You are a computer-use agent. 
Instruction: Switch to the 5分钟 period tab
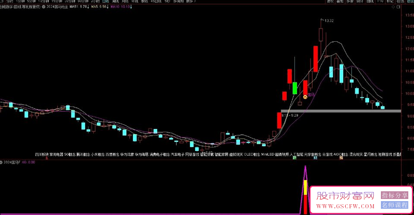(x=32, y=2)
